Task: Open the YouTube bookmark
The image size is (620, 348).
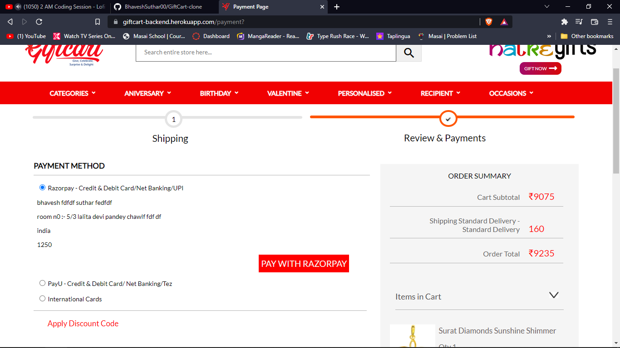Action: point(26,36)
